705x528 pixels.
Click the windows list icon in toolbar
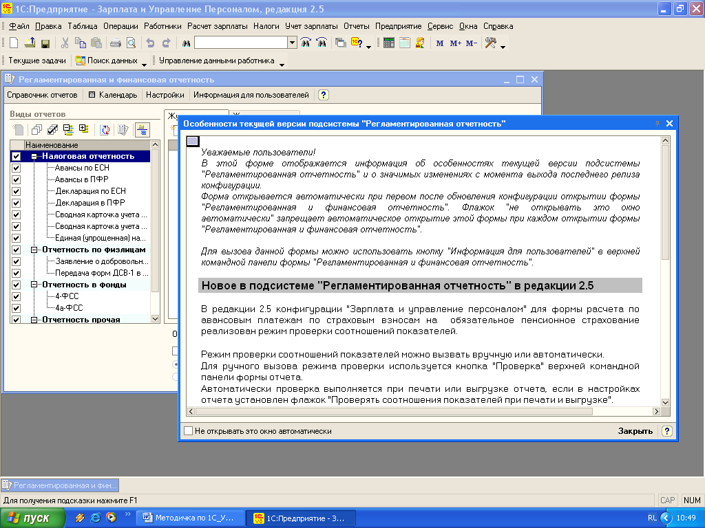(x=341, y=43)
